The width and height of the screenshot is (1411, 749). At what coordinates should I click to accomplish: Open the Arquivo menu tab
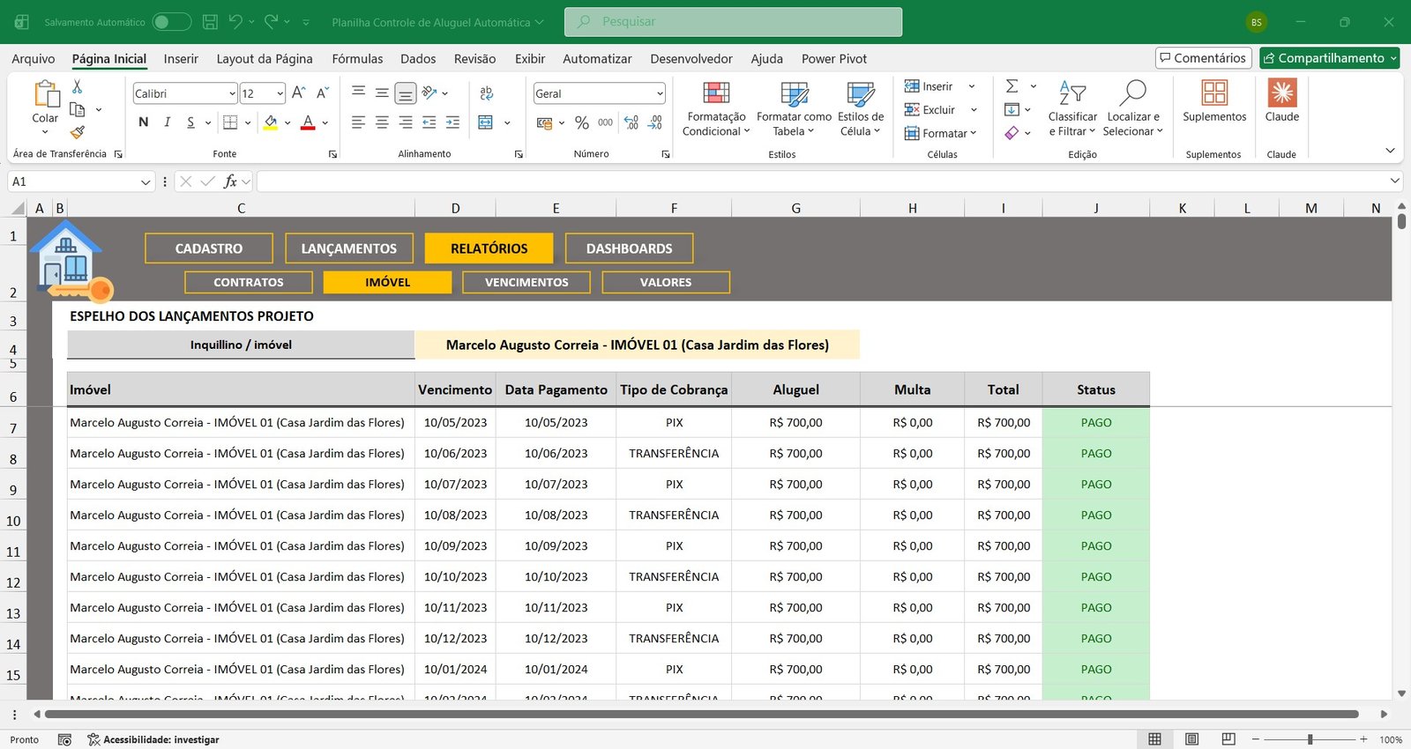coord(34,58)
